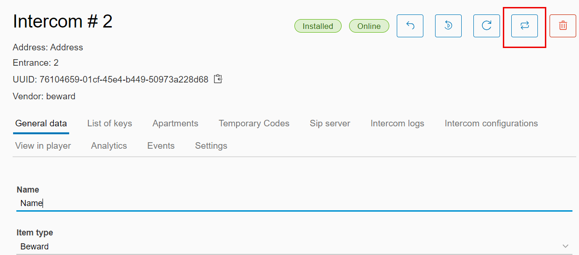Open the Intercom logs tab
The height and width of the screenshot is (255, 579).
point(397,124)
